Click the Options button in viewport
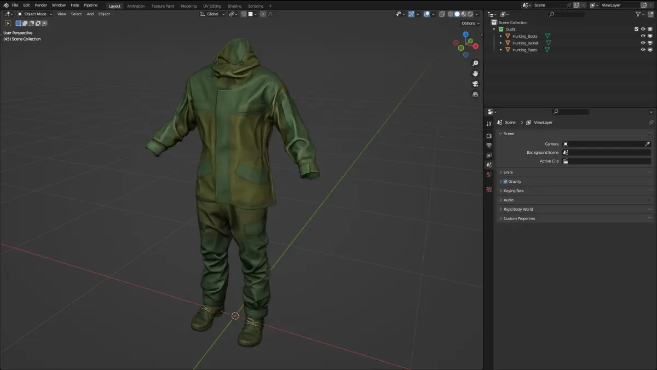 (x=470, y=23)
